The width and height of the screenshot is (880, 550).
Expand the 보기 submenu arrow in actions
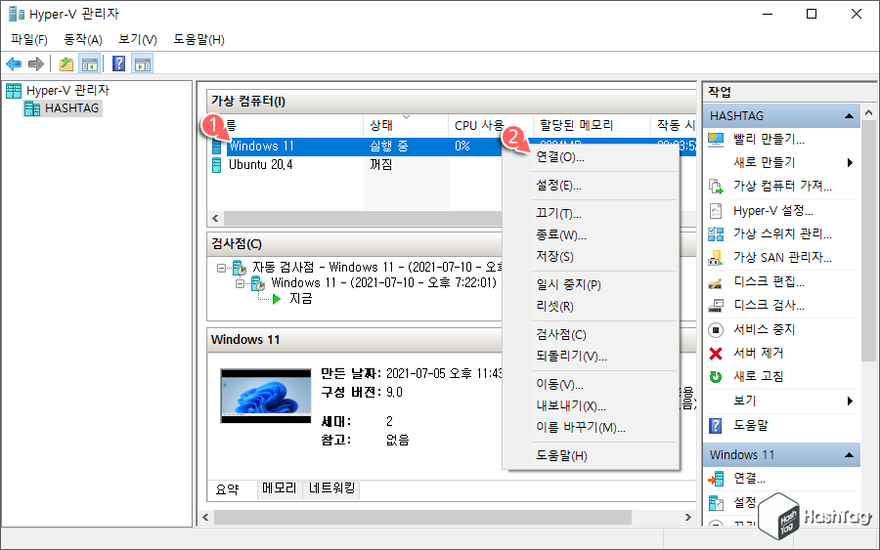click(850, 401)
